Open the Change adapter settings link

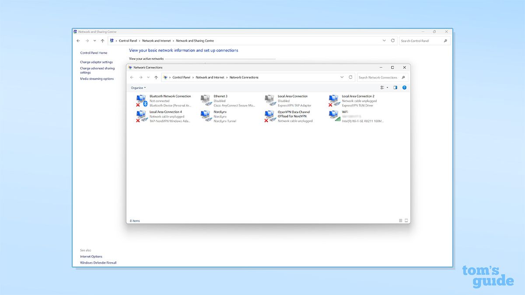tap(97, 62)
